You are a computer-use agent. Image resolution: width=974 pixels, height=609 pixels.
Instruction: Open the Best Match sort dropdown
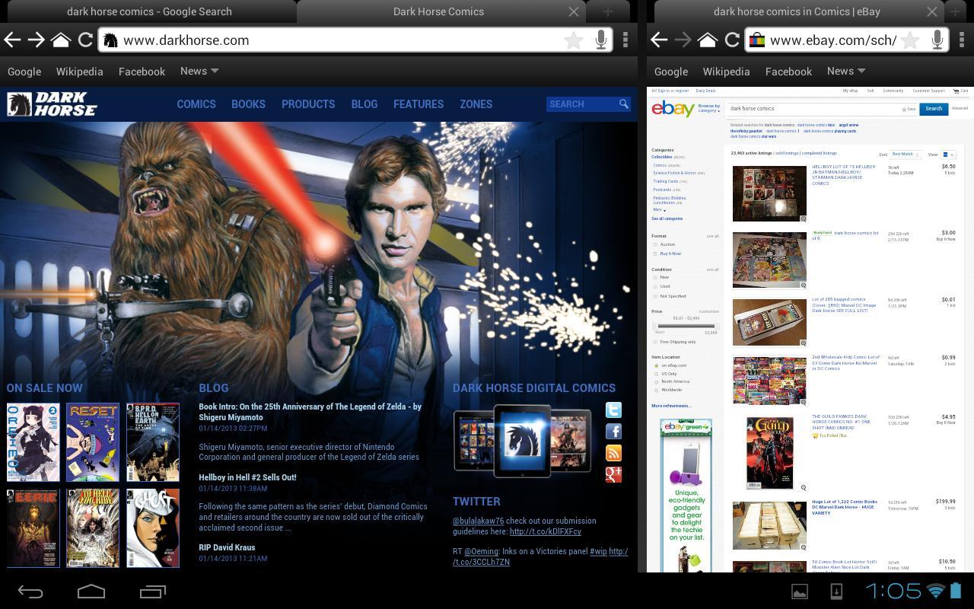tap(906, 155)
